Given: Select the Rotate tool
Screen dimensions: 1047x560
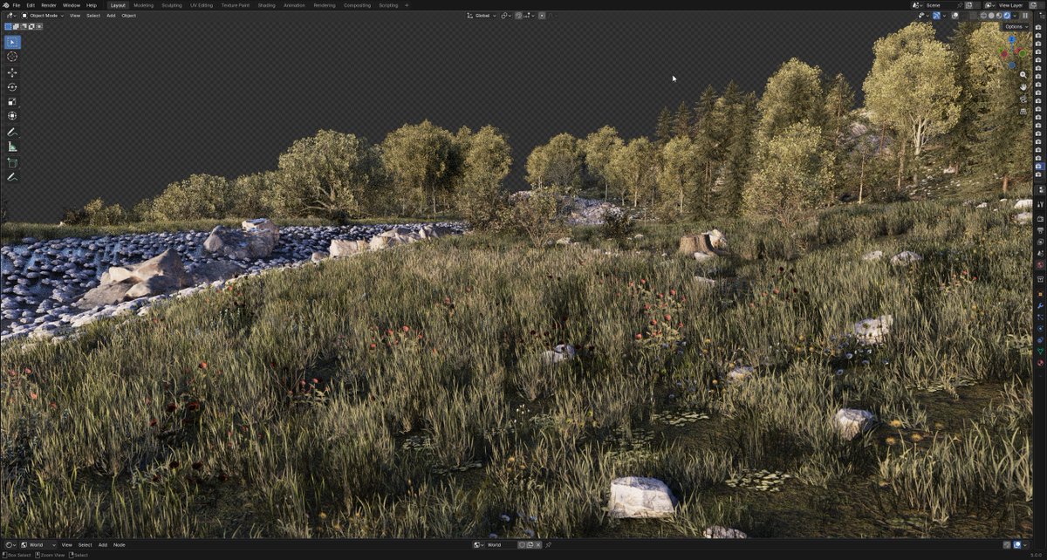Looking at the screenshot, I should [12, 87].
